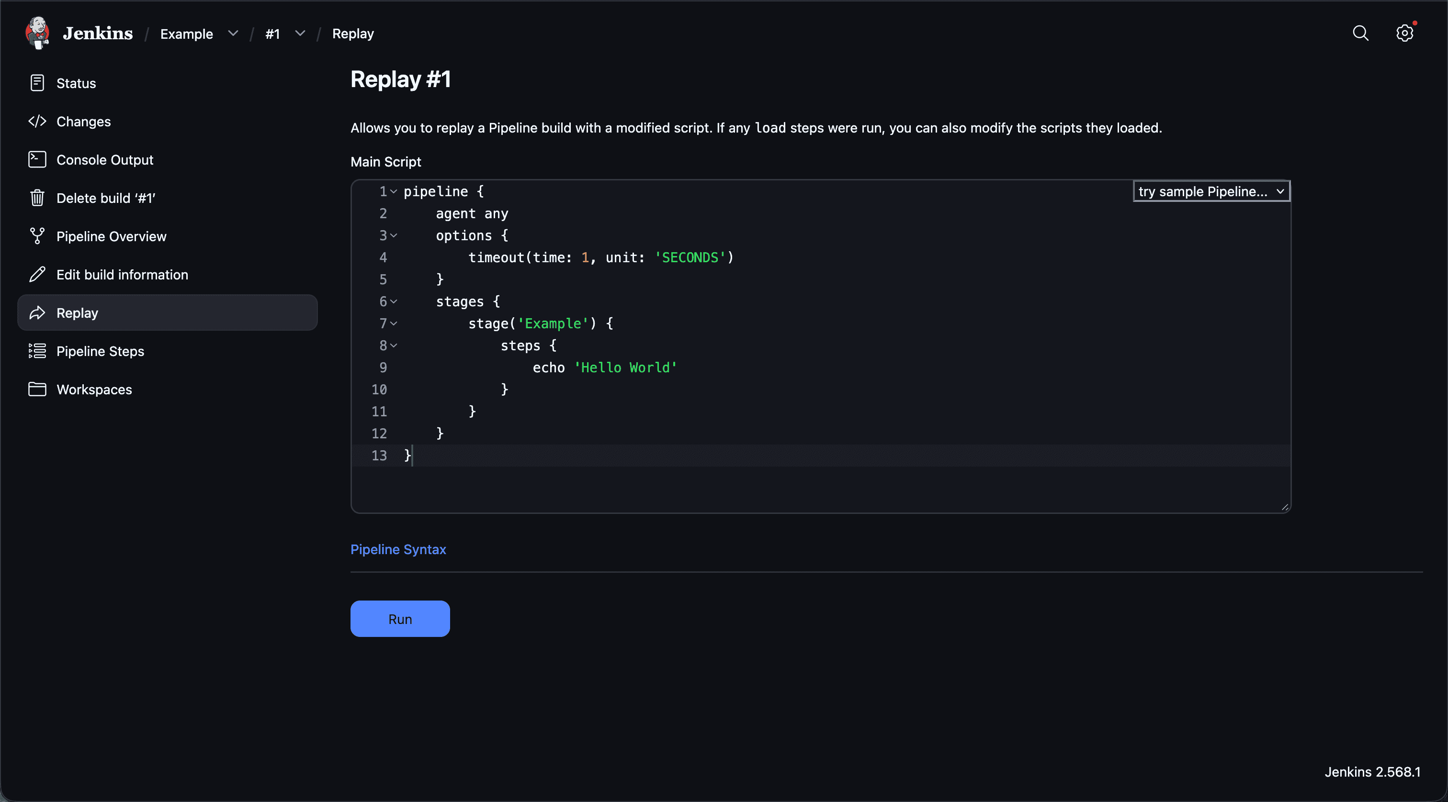
Task: Open the try sample Pipeline dropdown
Action: pos(1211,191)
